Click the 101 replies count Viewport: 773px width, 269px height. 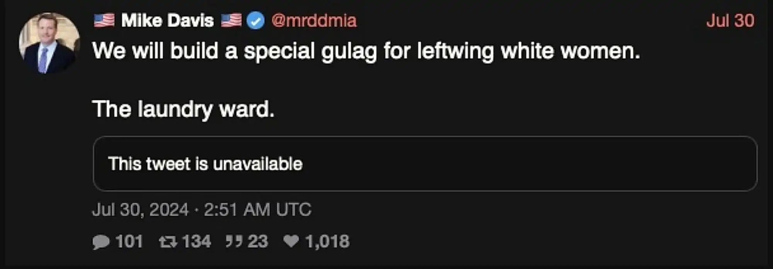point(129,242)
